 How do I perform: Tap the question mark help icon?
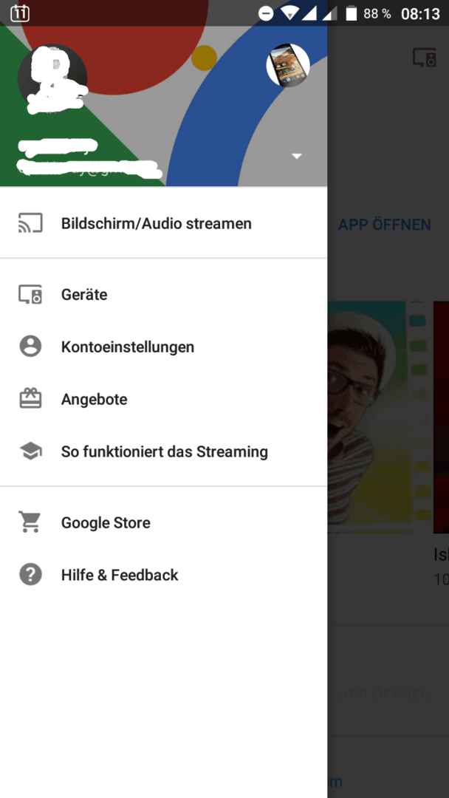30,575
